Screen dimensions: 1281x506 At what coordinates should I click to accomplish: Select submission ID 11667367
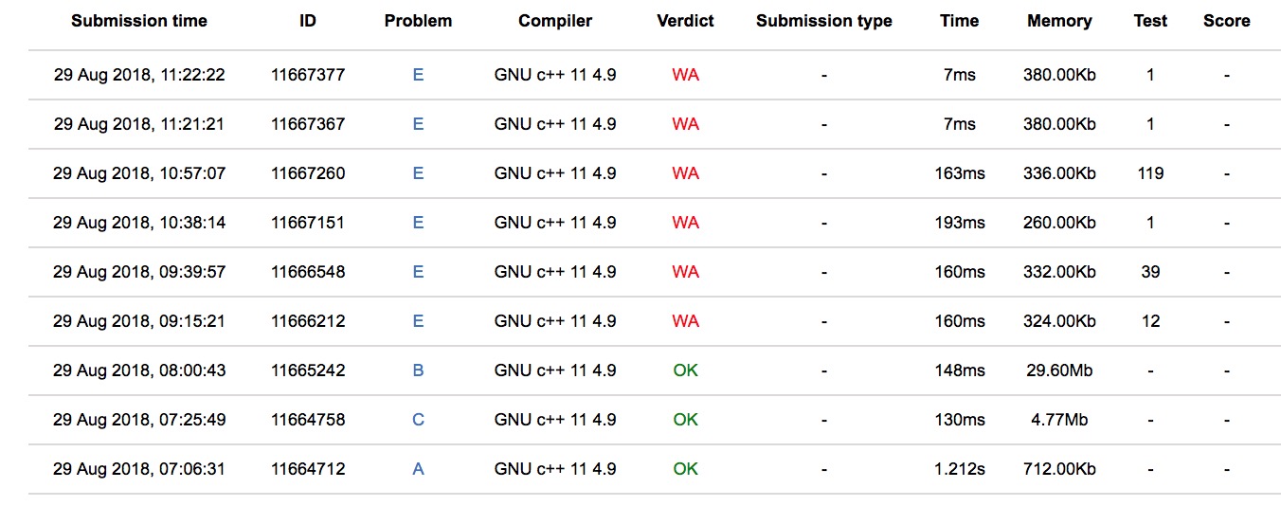coord(308,124)
